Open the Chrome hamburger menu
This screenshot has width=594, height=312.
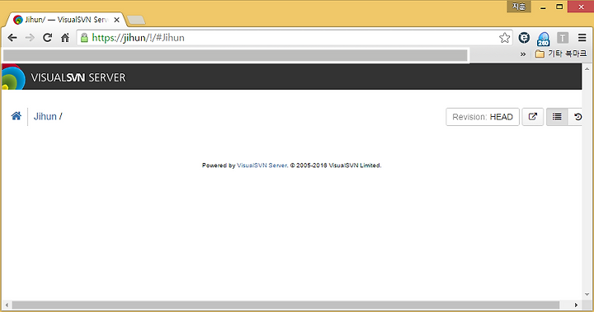582,38
